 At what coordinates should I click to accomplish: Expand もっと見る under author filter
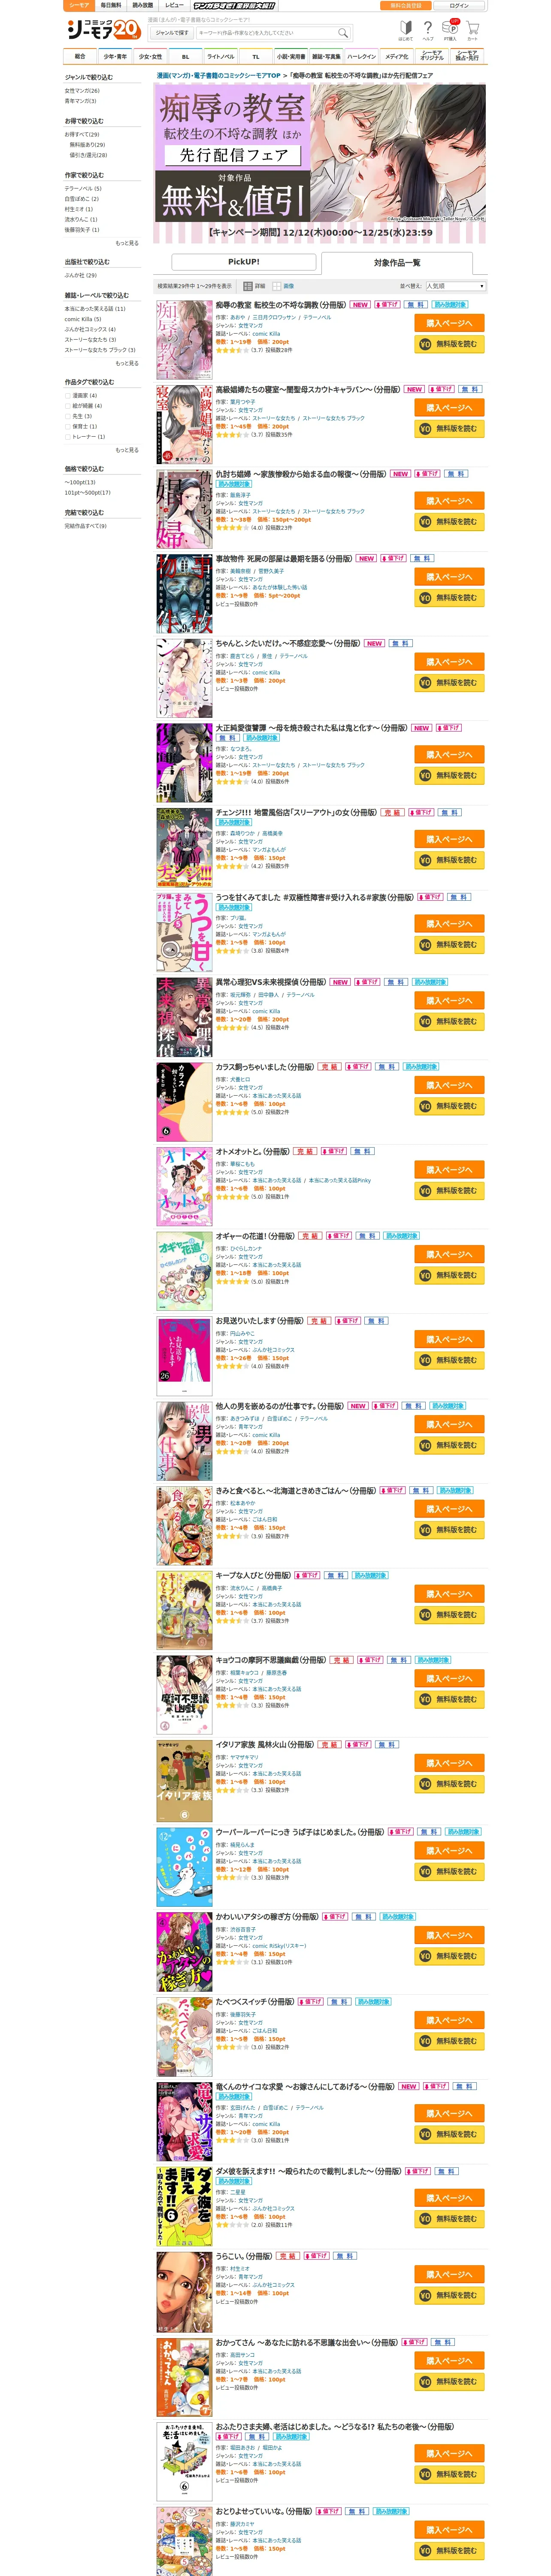click(127, 243)
